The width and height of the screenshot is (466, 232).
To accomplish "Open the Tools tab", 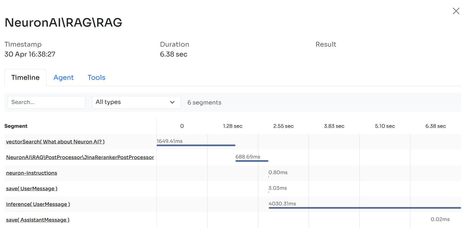I will [96, 78].
